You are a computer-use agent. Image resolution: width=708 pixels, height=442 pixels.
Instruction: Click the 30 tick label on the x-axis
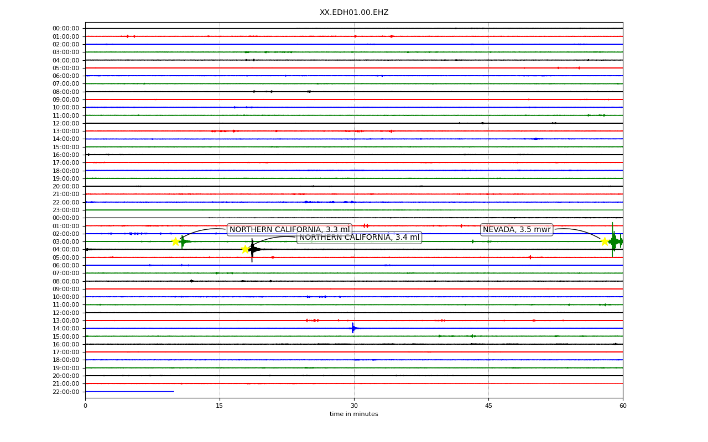pyautogui.click(x=354, y=406)
